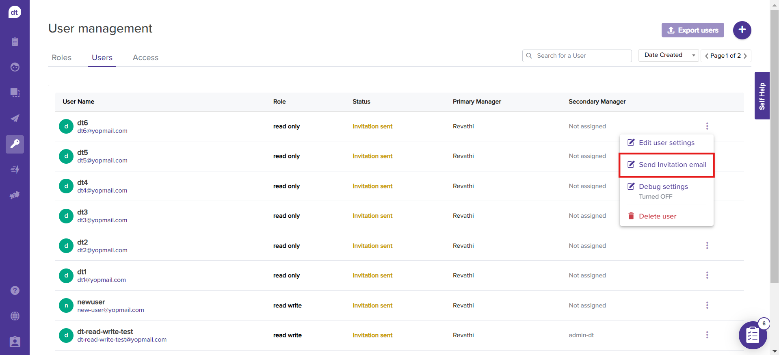Image resolution: width=779 pixels, height=355 pixels.
Task: Select Send Invitation email menu option
Action: point(672,165)
